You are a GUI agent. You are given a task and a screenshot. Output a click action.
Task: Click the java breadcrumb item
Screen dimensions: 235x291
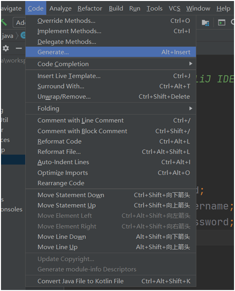pos(7,36)
